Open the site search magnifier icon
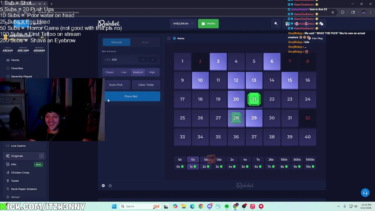 point(276,23)
